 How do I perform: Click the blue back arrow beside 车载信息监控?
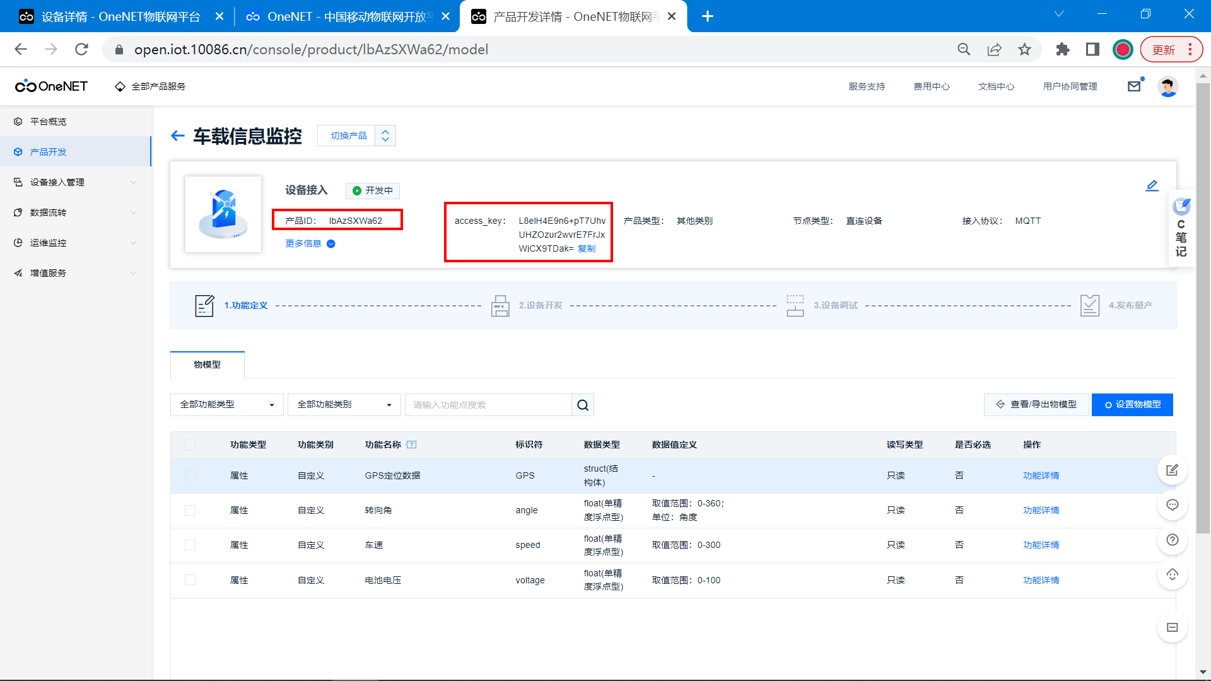178,136
